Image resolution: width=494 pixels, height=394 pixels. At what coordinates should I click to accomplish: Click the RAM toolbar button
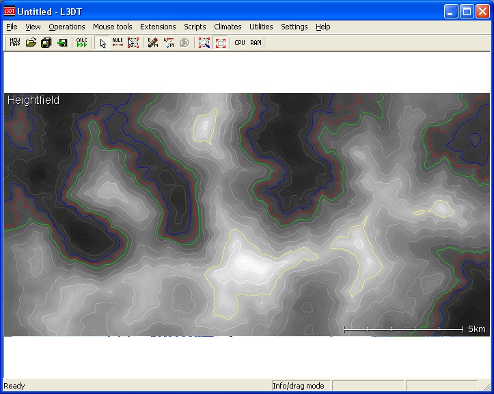[x=256, y=42]
